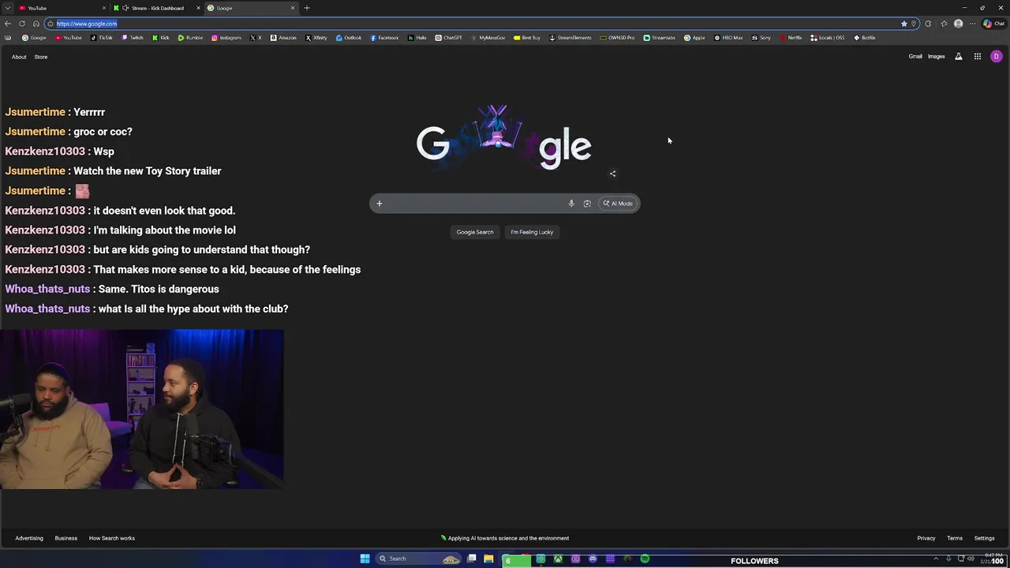Open the Google apps grid
1010x568 pixels.
[978, 57]
